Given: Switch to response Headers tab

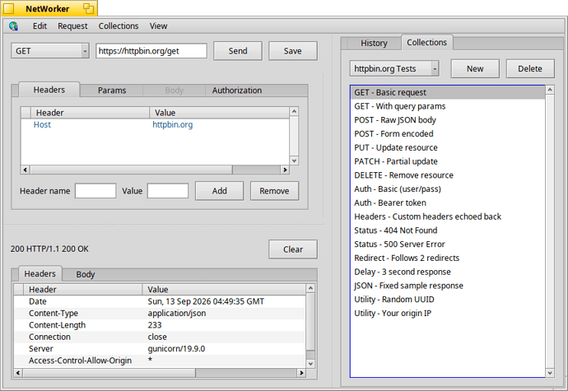Looking at the screenshot, I should [x=40, y=273].
